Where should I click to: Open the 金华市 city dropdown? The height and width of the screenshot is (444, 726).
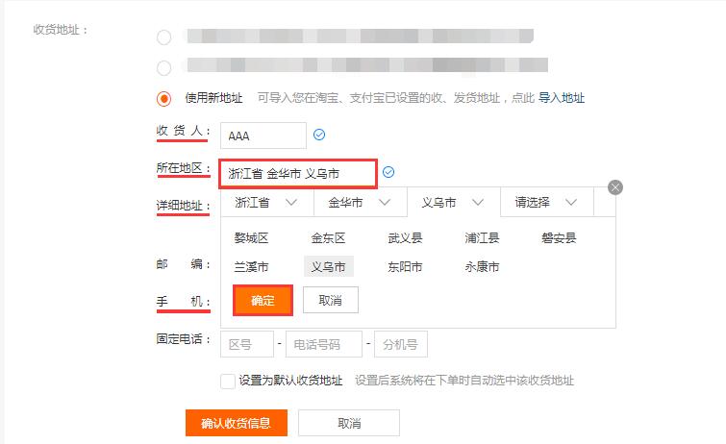[361, 203]
